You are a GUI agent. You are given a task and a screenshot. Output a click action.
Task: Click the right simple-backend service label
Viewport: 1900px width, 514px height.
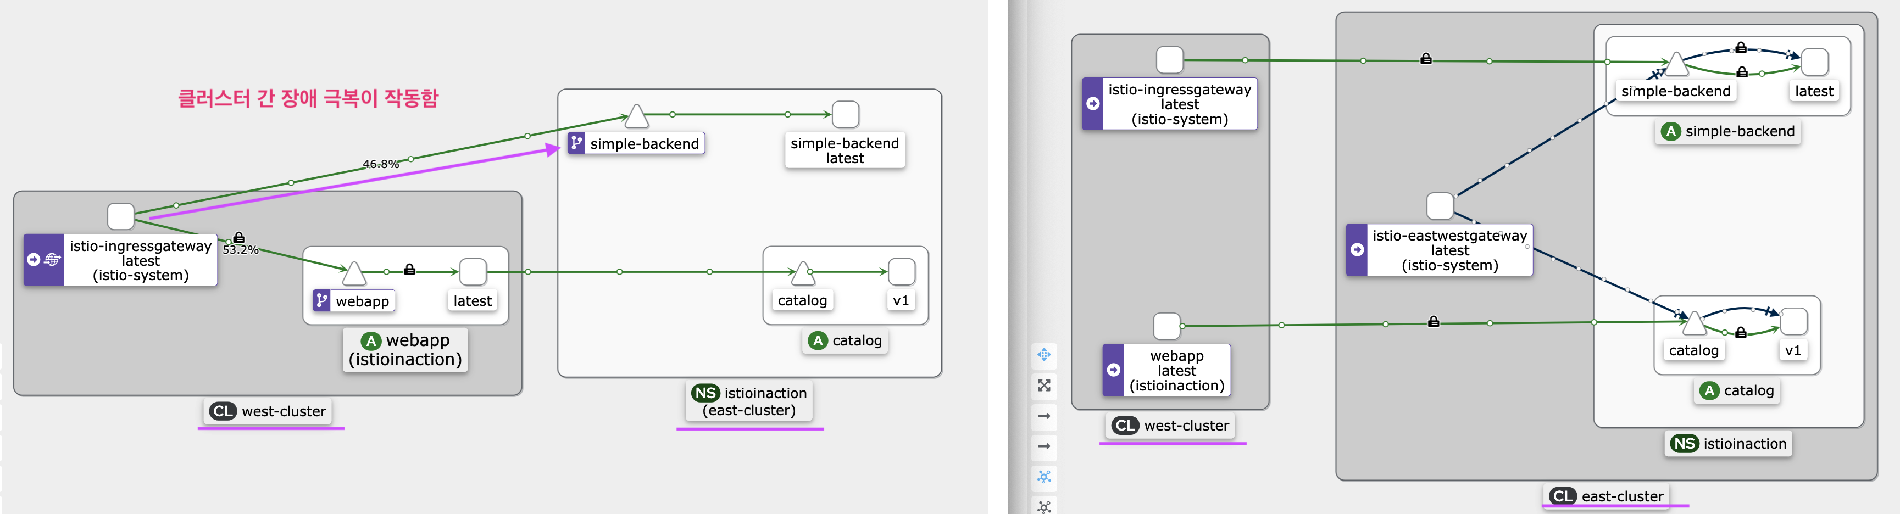click(x=1676, y=91)
